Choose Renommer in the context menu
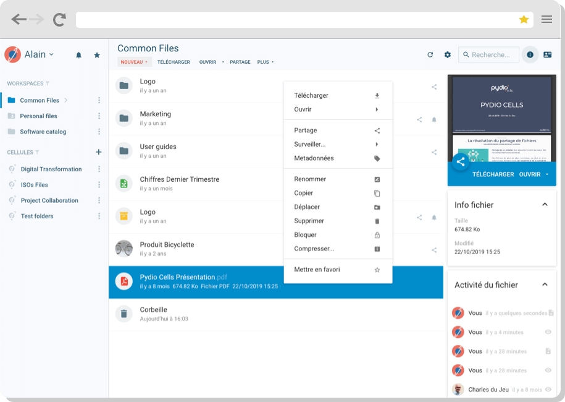565x402 pixels. 338,179
